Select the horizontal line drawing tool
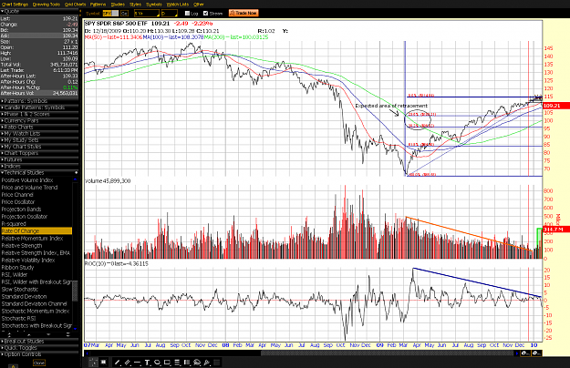Image resolution: width=570 pixels, height=368 pixels. click(137, 363)
